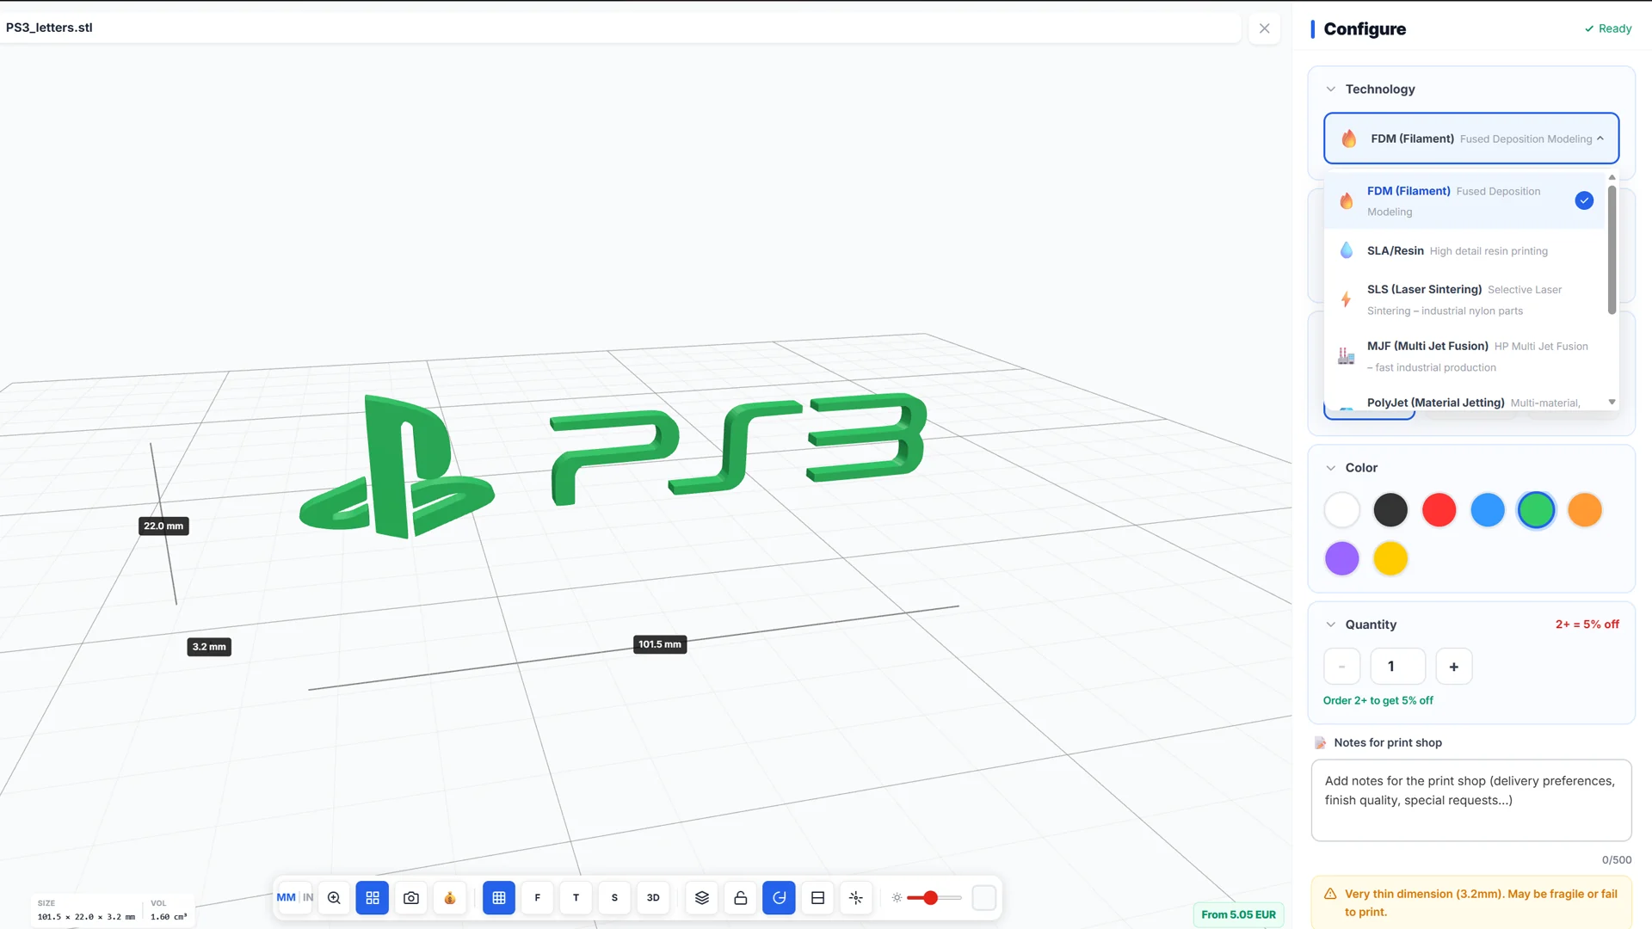Choose the red color swatch
This screenshot has height=929, width=1652.
[1439, 510]
